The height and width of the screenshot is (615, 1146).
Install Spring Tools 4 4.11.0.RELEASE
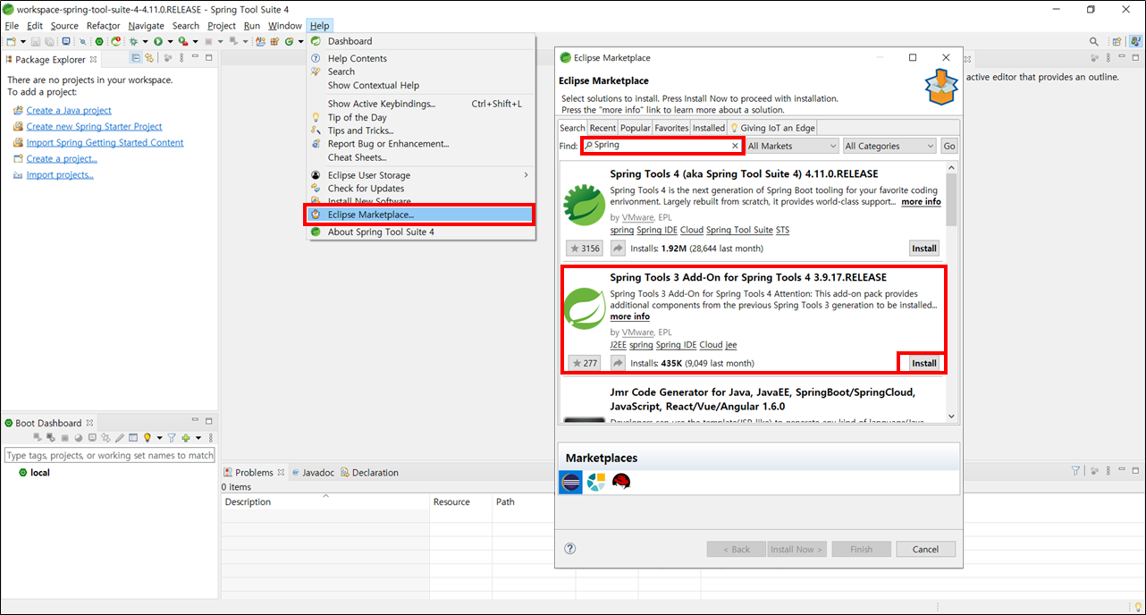(924, 249)
